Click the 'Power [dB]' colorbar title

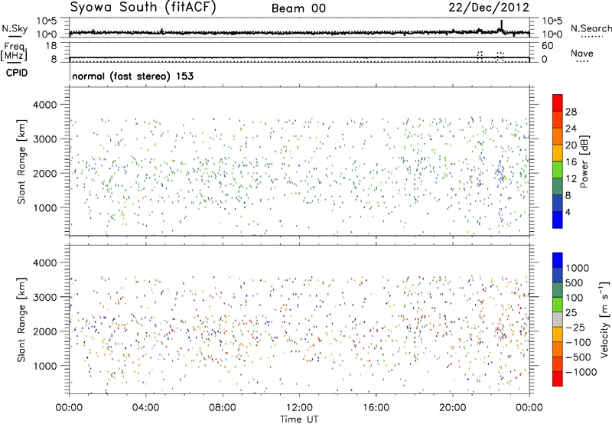pyautogui.click(x=584, y=161)
